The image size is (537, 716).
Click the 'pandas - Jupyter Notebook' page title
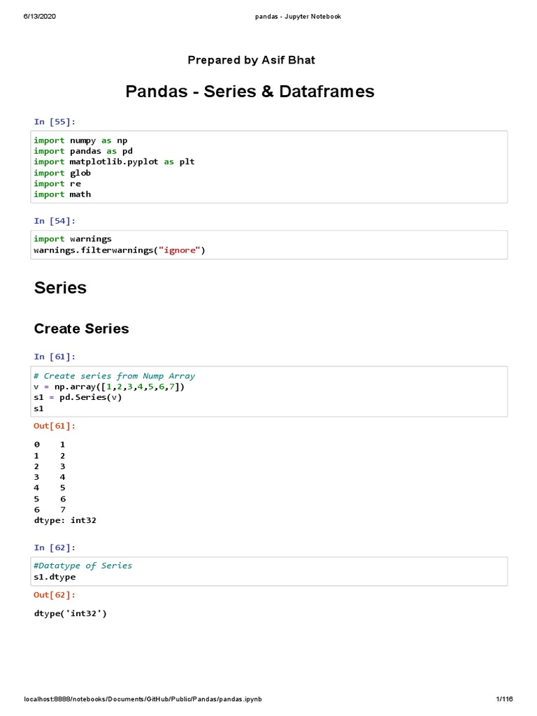(x=297, y=16)
